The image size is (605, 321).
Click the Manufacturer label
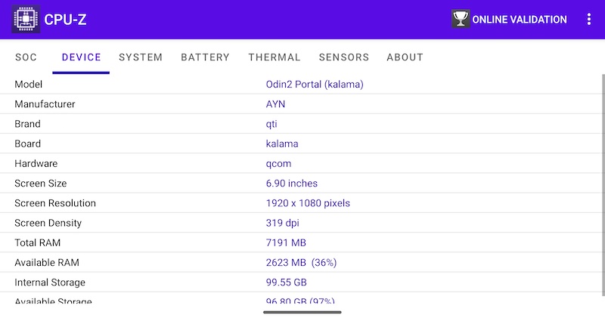(45, 104)
